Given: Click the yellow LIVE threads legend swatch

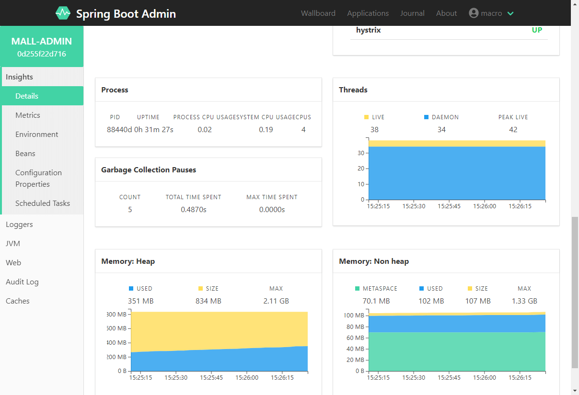Looking at the screenshot, I should pos(367,117).
